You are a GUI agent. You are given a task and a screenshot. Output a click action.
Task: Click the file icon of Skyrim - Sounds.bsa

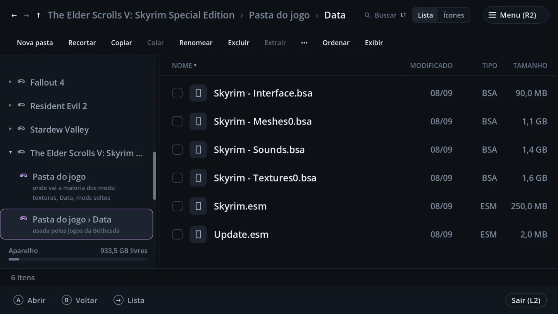point(198,150)
